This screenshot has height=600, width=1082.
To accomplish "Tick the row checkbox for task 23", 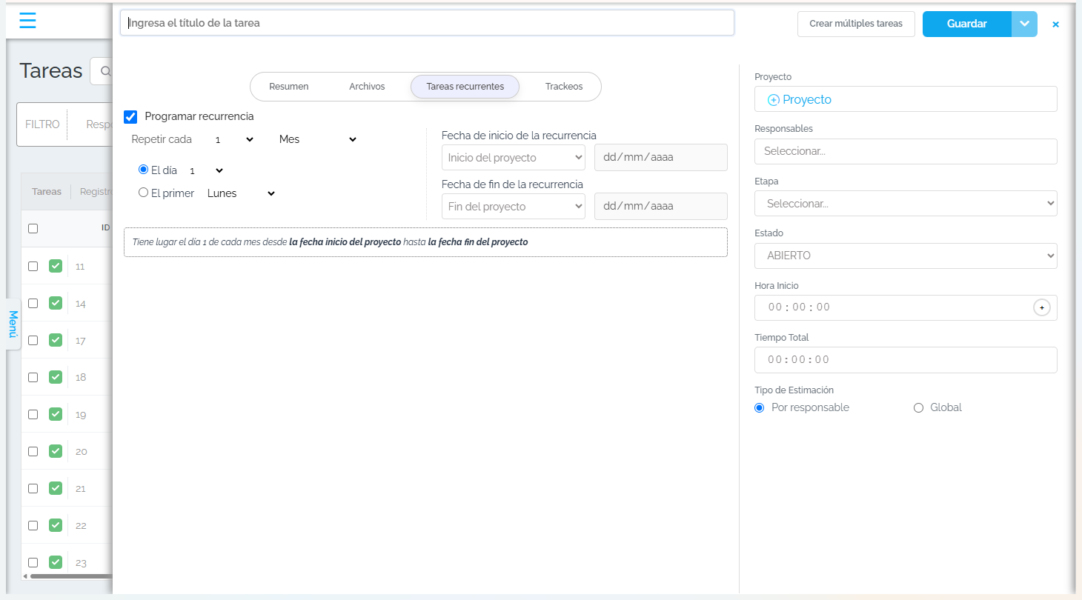I will point(33,562).
